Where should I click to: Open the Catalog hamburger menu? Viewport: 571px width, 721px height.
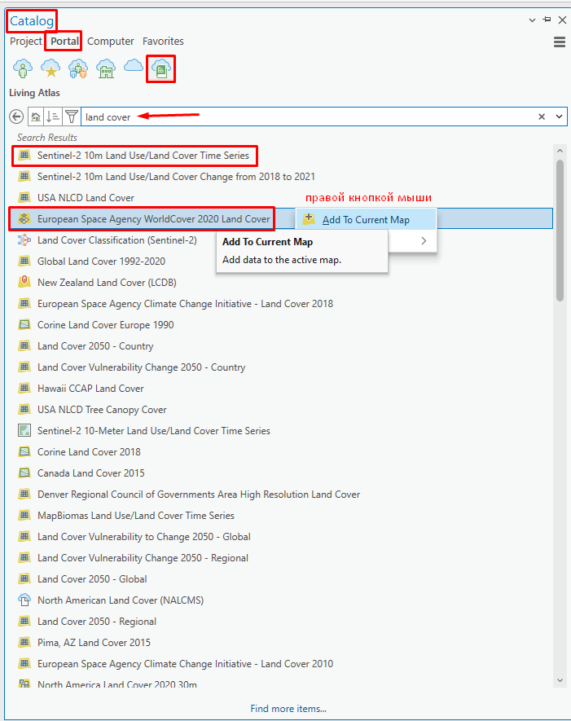[560, 42]
